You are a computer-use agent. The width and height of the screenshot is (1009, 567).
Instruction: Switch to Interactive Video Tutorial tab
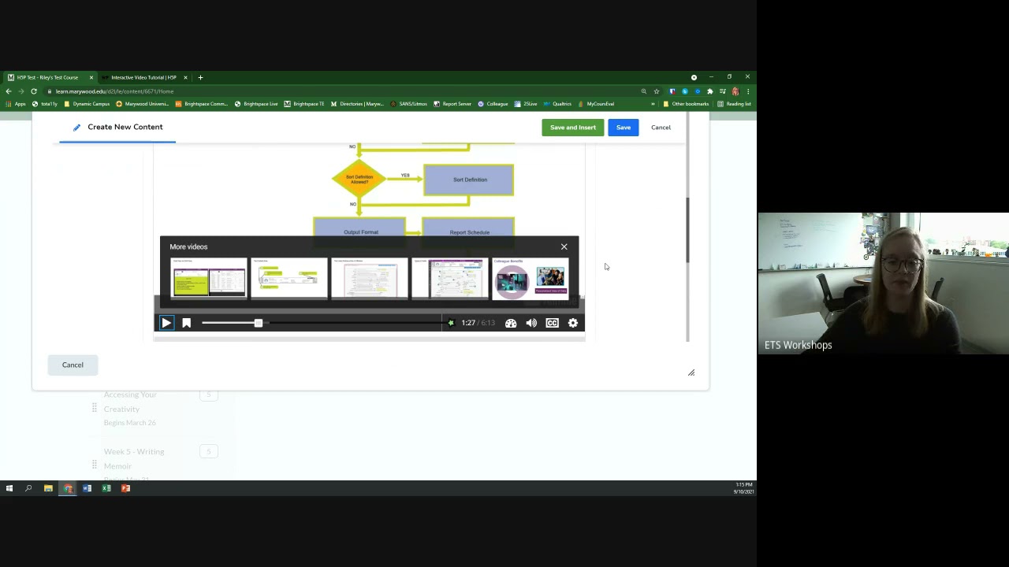coord(143,77)
